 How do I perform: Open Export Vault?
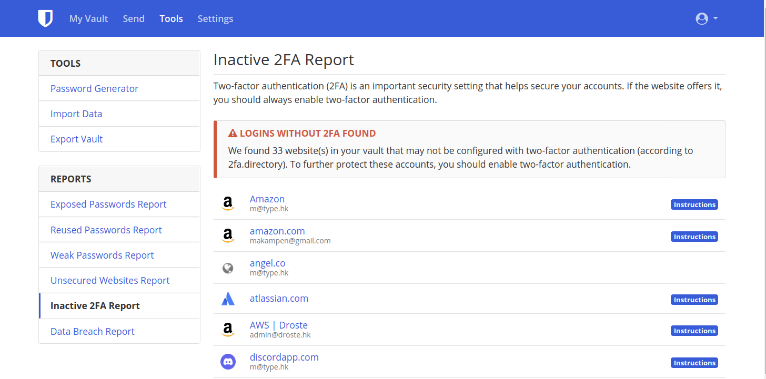point(119,139)
